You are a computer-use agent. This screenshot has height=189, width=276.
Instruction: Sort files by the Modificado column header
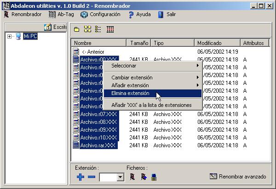click(218, 43)
